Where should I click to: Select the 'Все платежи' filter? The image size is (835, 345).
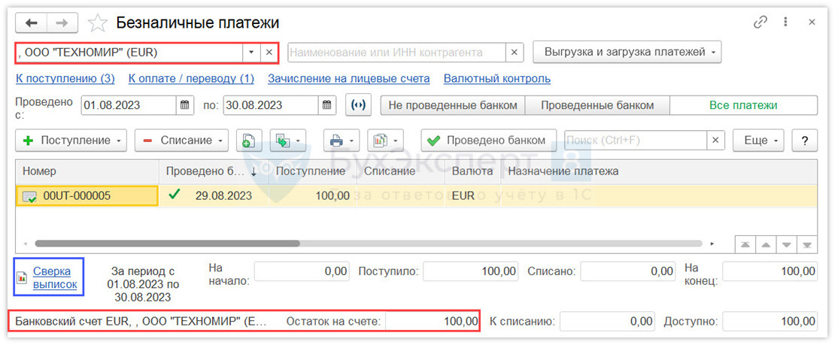click(x=743, y=105)
